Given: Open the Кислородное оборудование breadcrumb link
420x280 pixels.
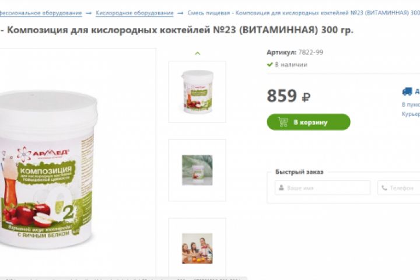Looking at the screenshot, I should pos(135,13).
